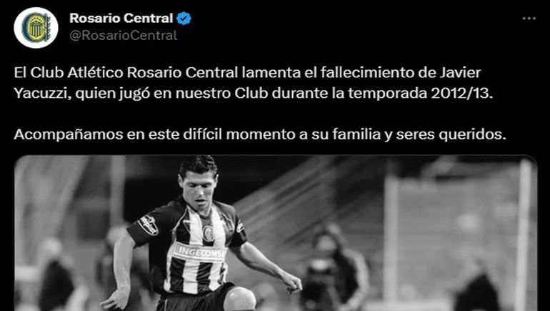Click the sleeve patch on player's arm
This screenshot has width=550, height=311.
click(x=149, y=224)
